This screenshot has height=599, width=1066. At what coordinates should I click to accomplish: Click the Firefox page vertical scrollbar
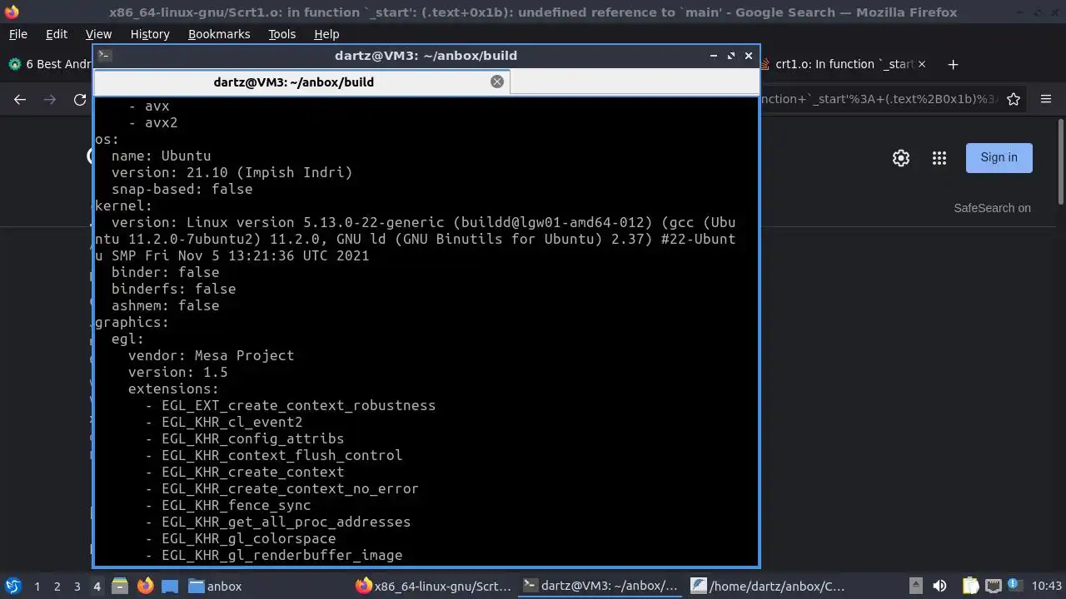(x=1060, y=162)
